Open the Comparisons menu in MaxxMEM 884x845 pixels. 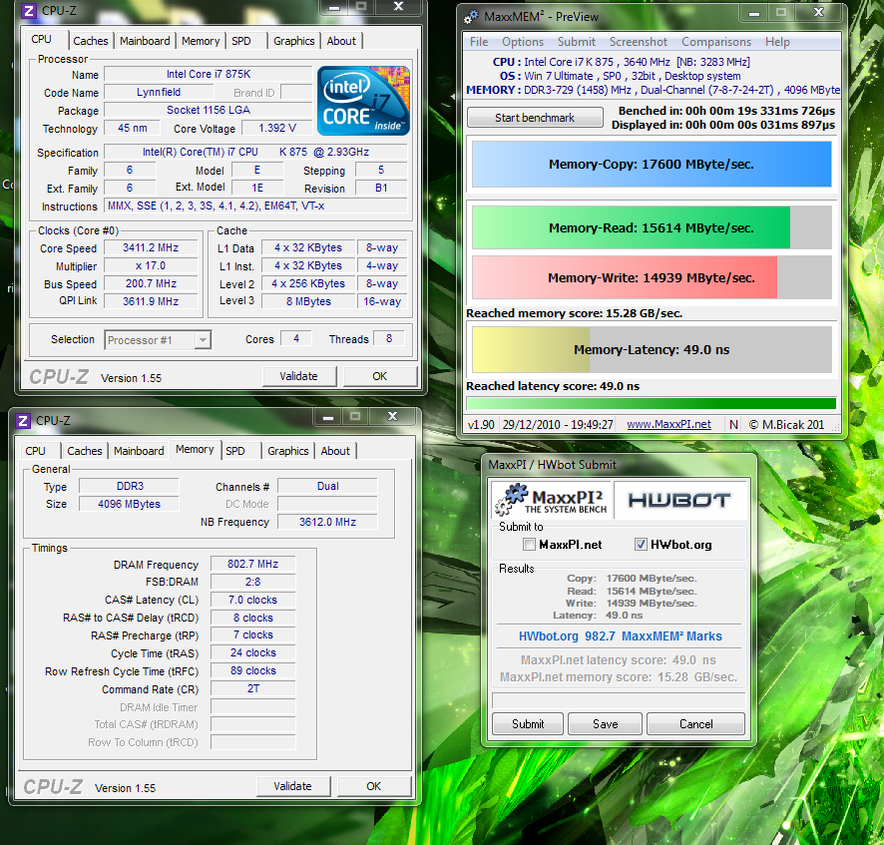pos(716,42)
